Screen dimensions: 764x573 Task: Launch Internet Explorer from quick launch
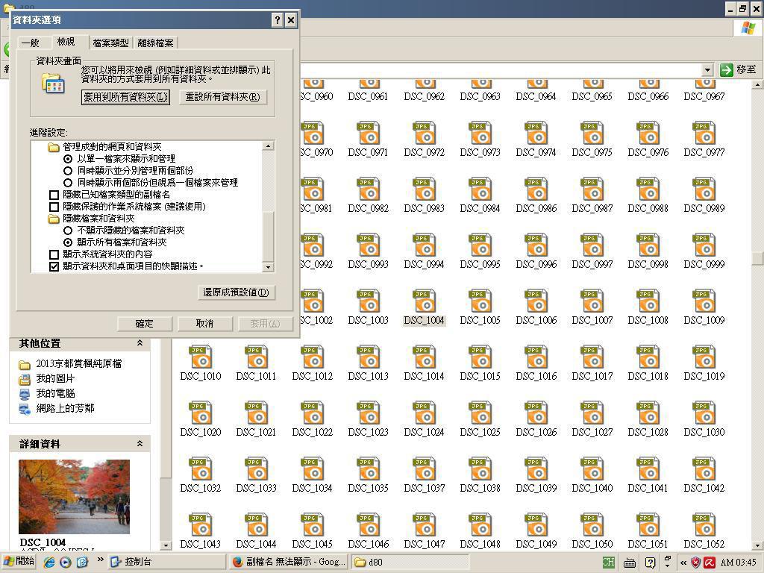click(x=49, y=562)
